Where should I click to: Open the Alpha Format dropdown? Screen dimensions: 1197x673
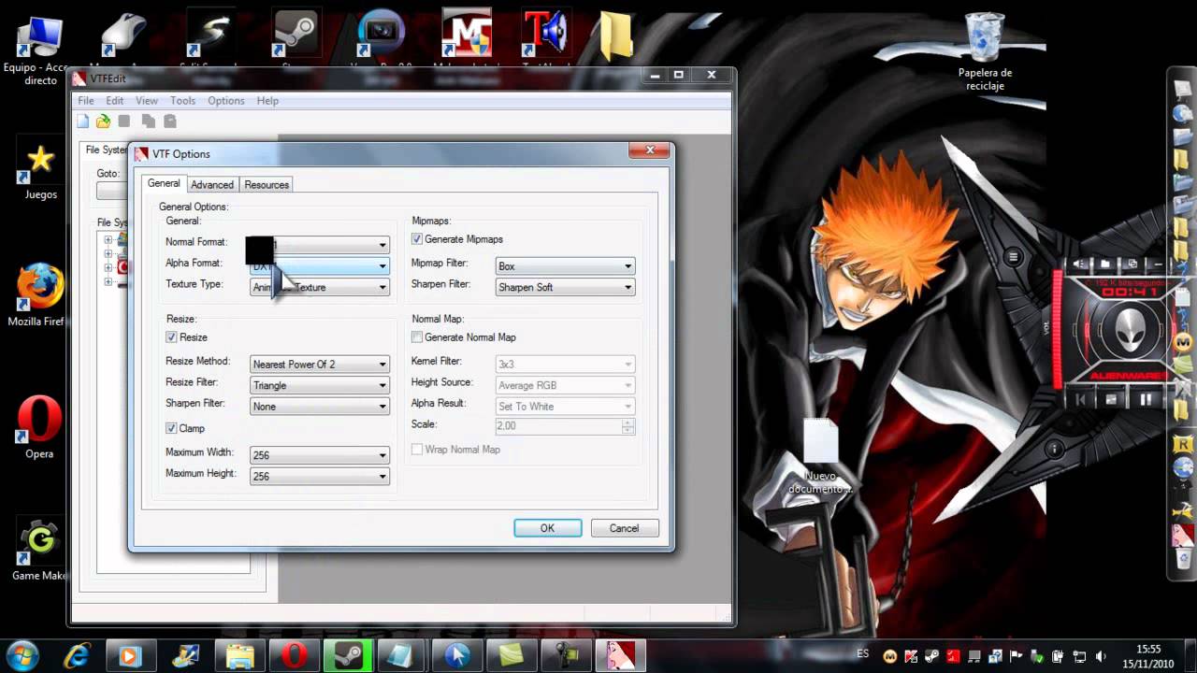pyautogui.click(x=319, y=265)
